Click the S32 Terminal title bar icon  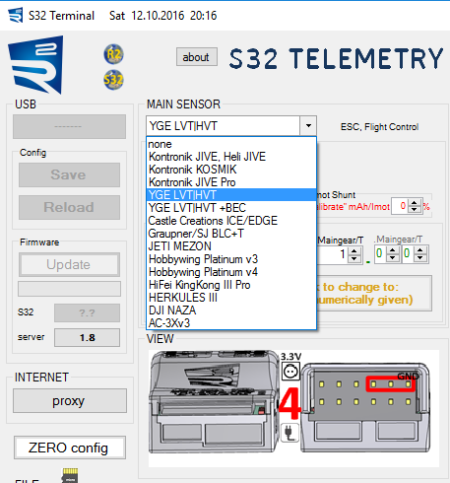point(15,15)
